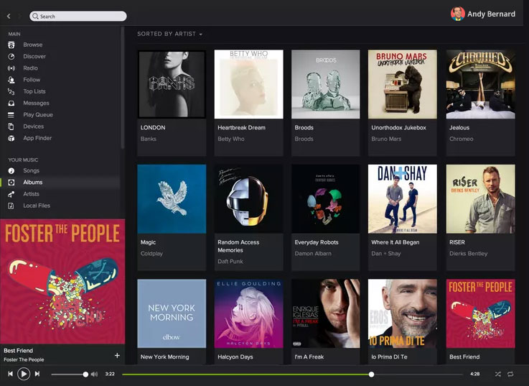Click the Albums icon in Your Music
This screenshot has width=529, height=386.
point(11,182)
